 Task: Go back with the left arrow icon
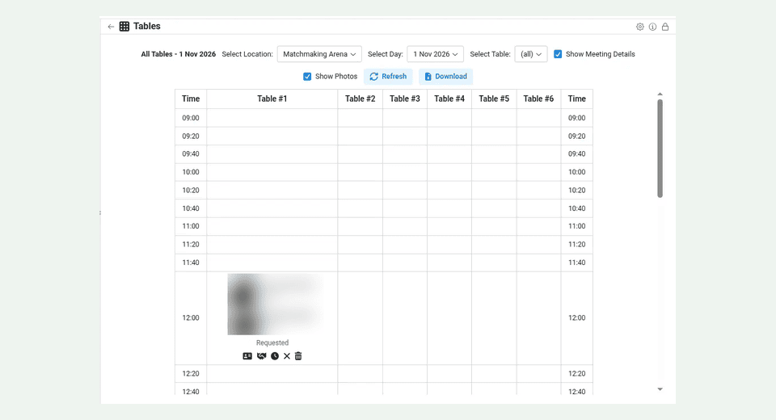tap(111, 27)
